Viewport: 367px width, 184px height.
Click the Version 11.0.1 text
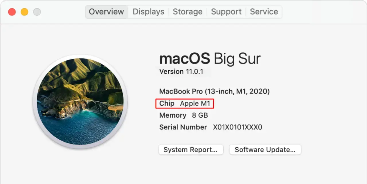click(x=181, y=72)
